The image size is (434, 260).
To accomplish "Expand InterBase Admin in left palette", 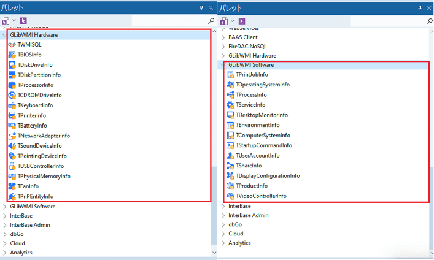I will [x=4, y=225].
